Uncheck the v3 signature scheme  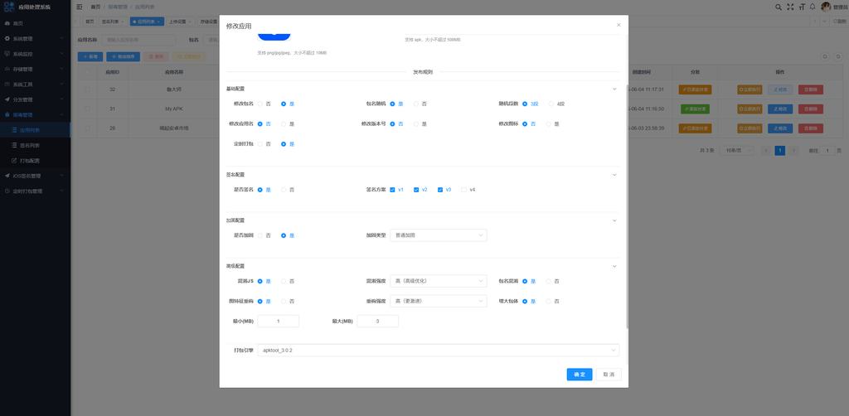[x=440, y=190]
